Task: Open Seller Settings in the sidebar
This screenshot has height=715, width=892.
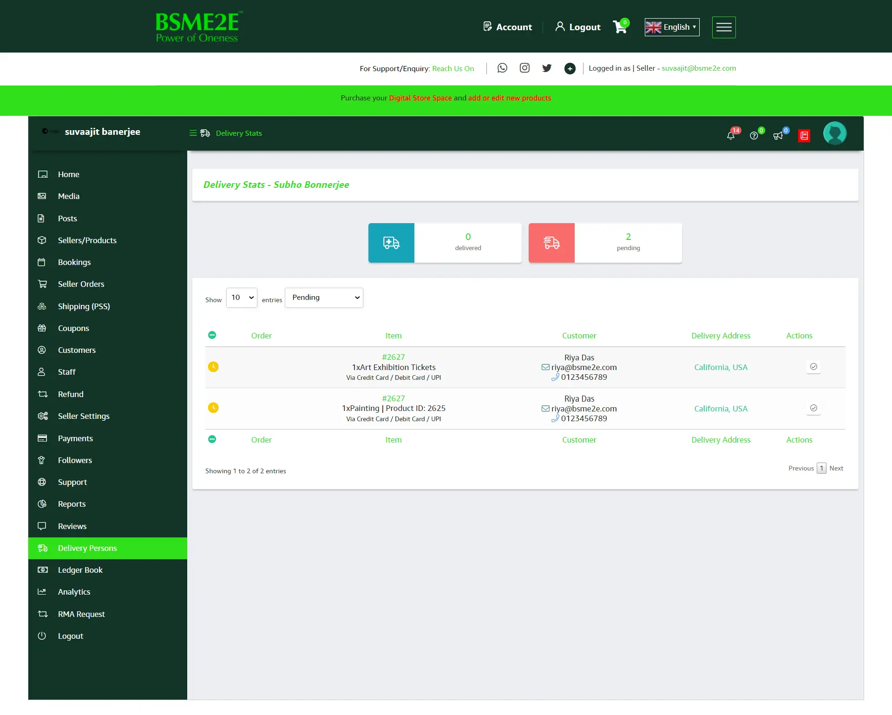Action: click(x=108, y=416)
